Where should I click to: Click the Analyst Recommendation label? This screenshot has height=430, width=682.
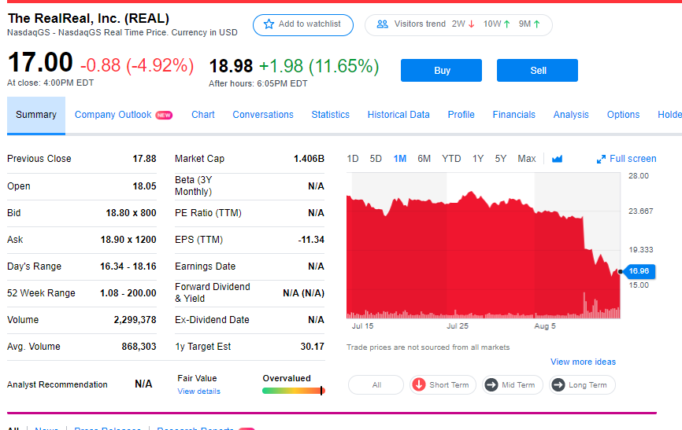57,385
